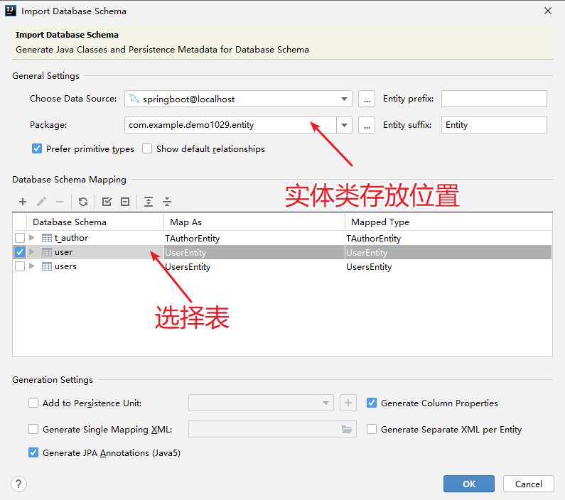
Task: Click the Entity suffix input field
Action: coord(494,125)
